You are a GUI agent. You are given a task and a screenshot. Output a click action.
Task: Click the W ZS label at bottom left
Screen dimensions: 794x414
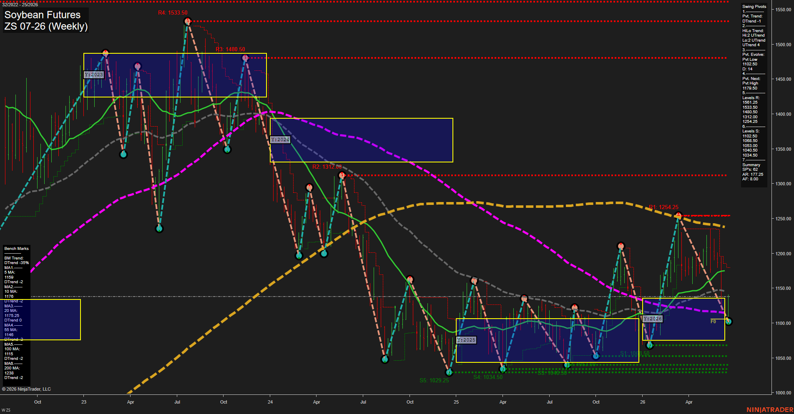point(5,410)
